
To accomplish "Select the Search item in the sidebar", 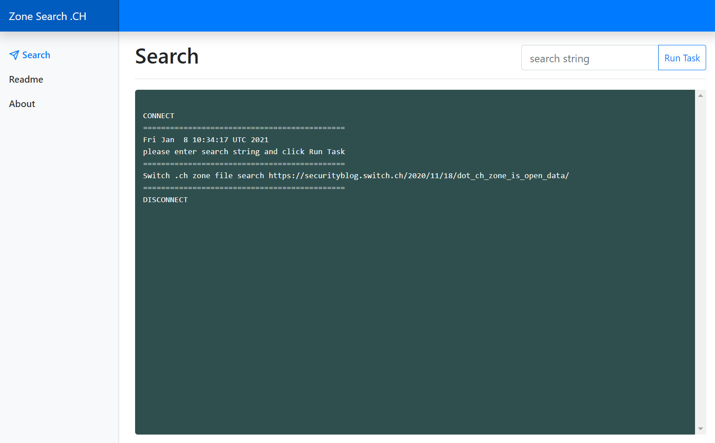I will [36, 55].
